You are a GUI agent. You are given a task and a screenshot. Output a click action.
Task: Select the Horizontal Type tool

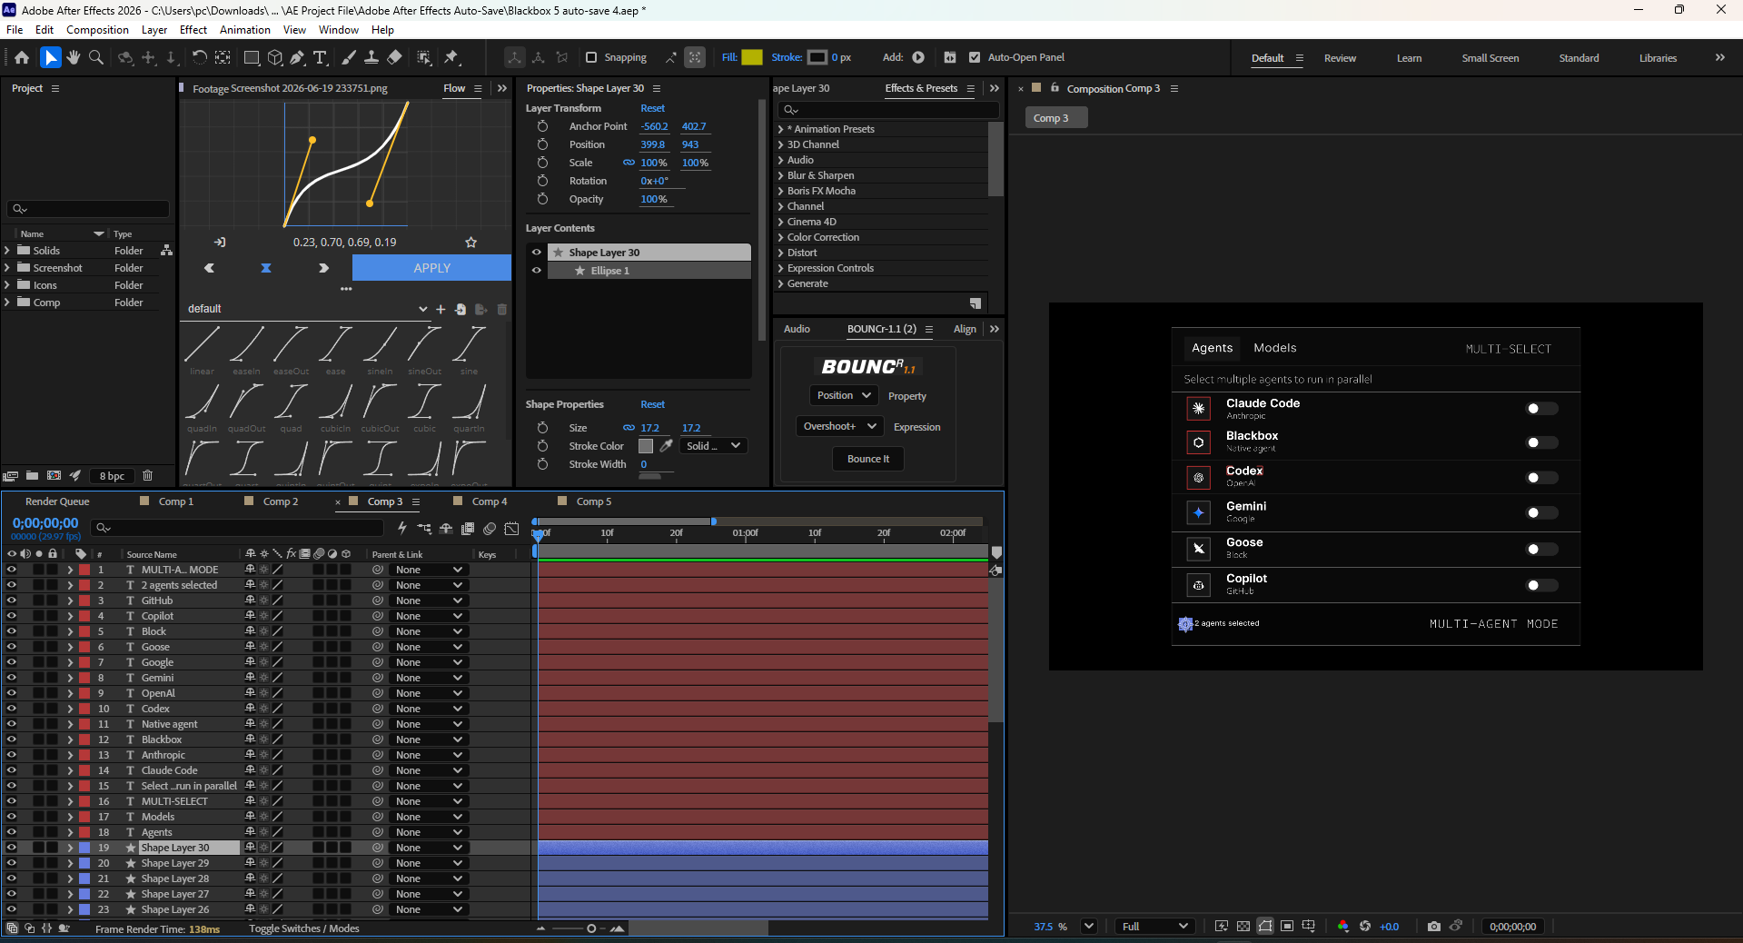pyautogui.click(x=321, y=57)
